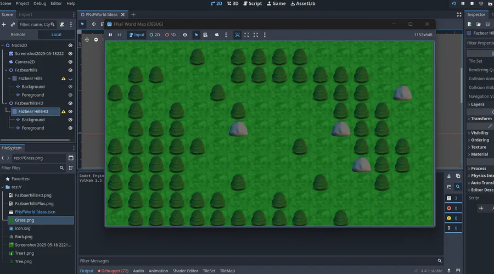Add a new scene tab
Image resolution: width=494 pixels, height=274 pixels.
pos(133,14)
